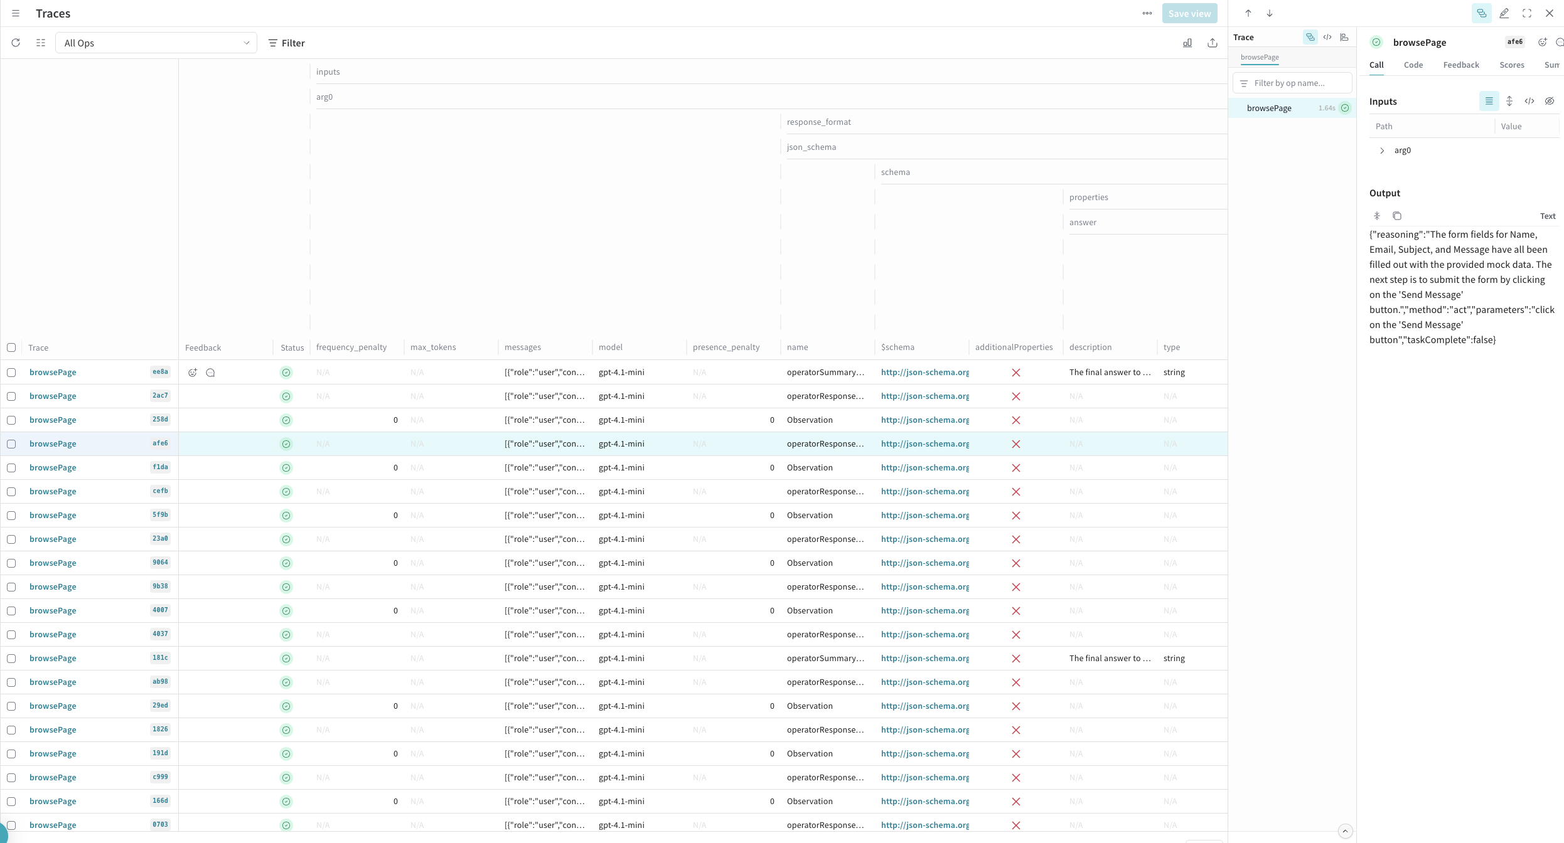Screen dimensions: 1564x843
Task: Open the browsePage trace f1da link
Action: tap(53, 468)
